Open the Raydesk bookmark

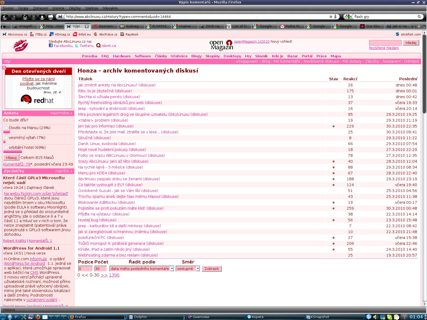pos(129,34)
